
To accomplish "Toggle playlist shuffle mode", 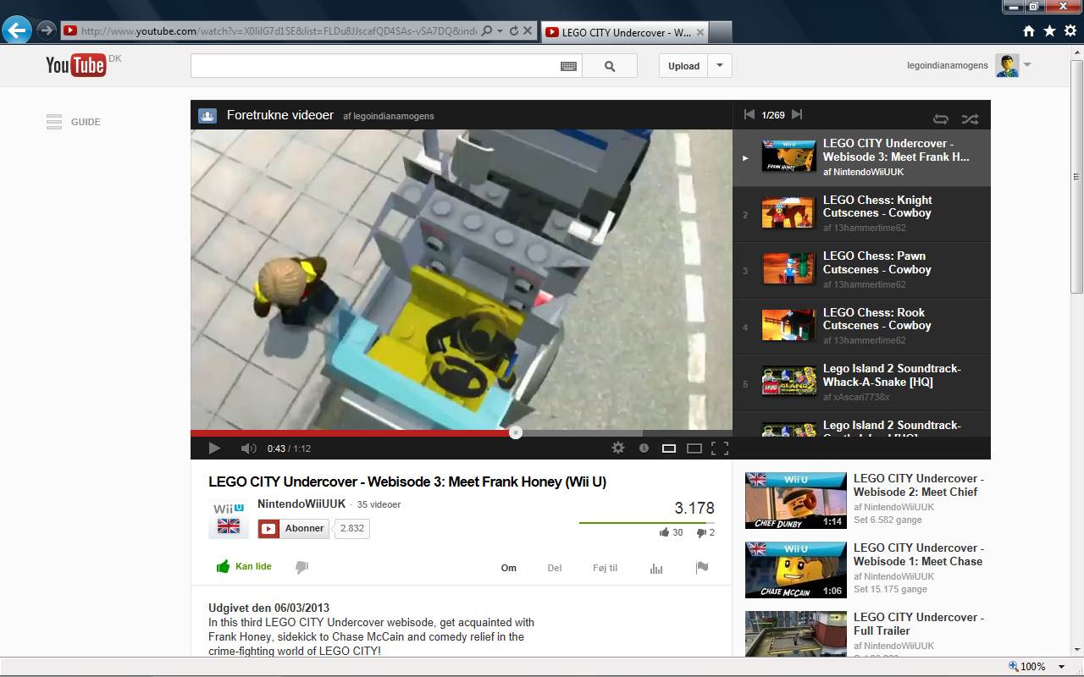I will tap(970, 118).
